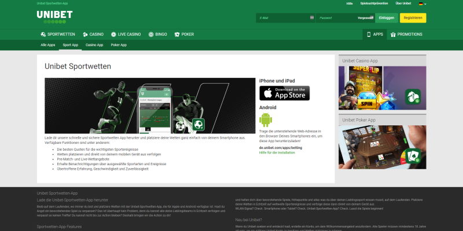Click the Unibet Sportwetten heading
Screen dimensions: 463x231
click(x=78, y=66)
